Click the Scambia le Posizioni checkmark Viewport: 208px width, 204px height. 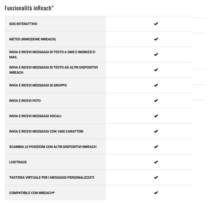click(156, 147)
